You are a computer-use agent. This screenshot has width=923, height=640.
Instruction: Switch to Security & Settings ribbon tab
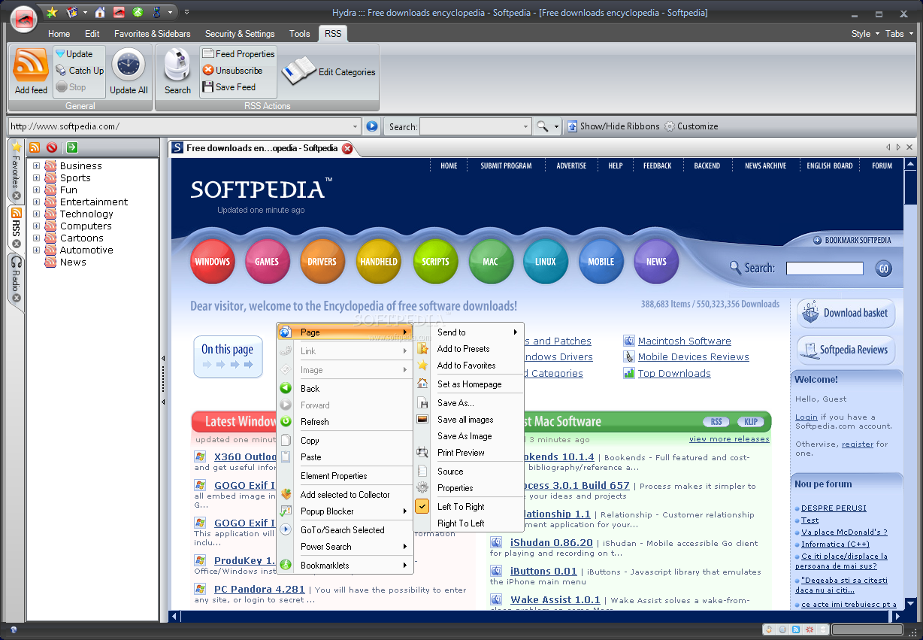tap(240, 34)
